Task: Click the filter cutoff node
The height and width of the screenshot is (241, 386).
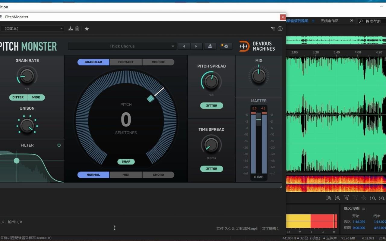Action: [x=17, y=161]
